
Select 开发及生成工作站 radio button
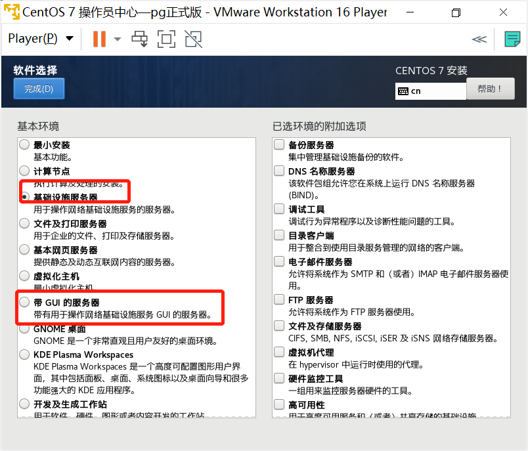[24, 404]
